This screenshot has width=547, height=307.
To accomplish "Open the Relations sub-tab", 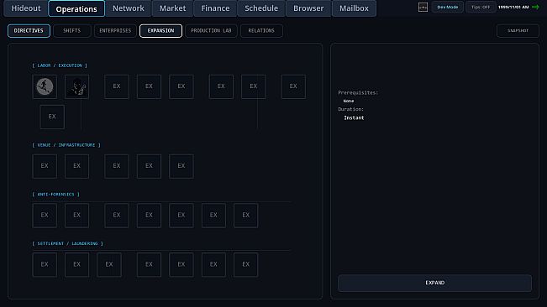I will [x=261, y=31].
